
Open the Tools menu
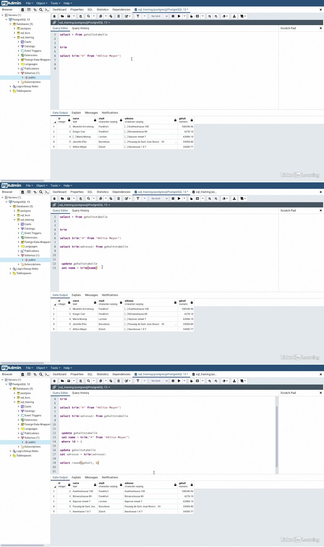[55, 3]
